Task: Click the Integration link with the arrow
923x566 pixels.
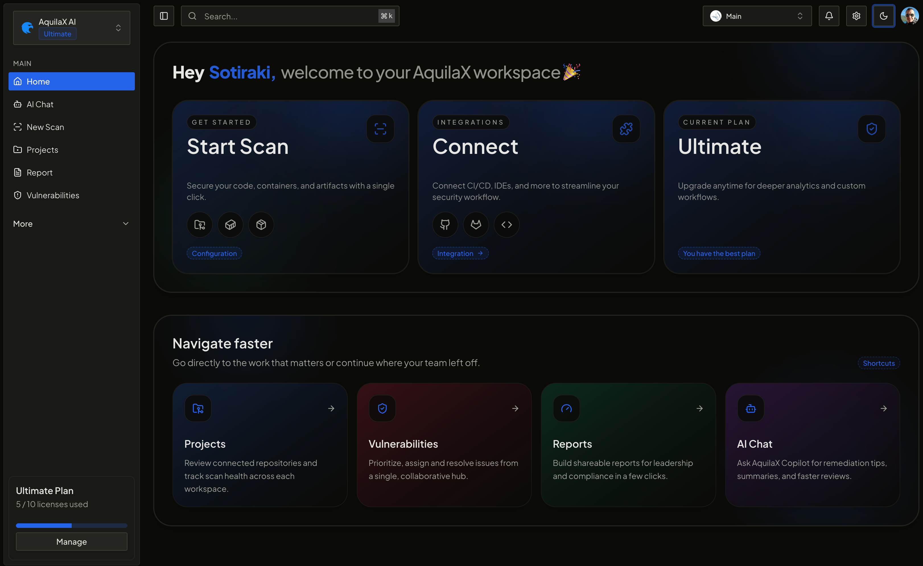Action: [460, 253]
